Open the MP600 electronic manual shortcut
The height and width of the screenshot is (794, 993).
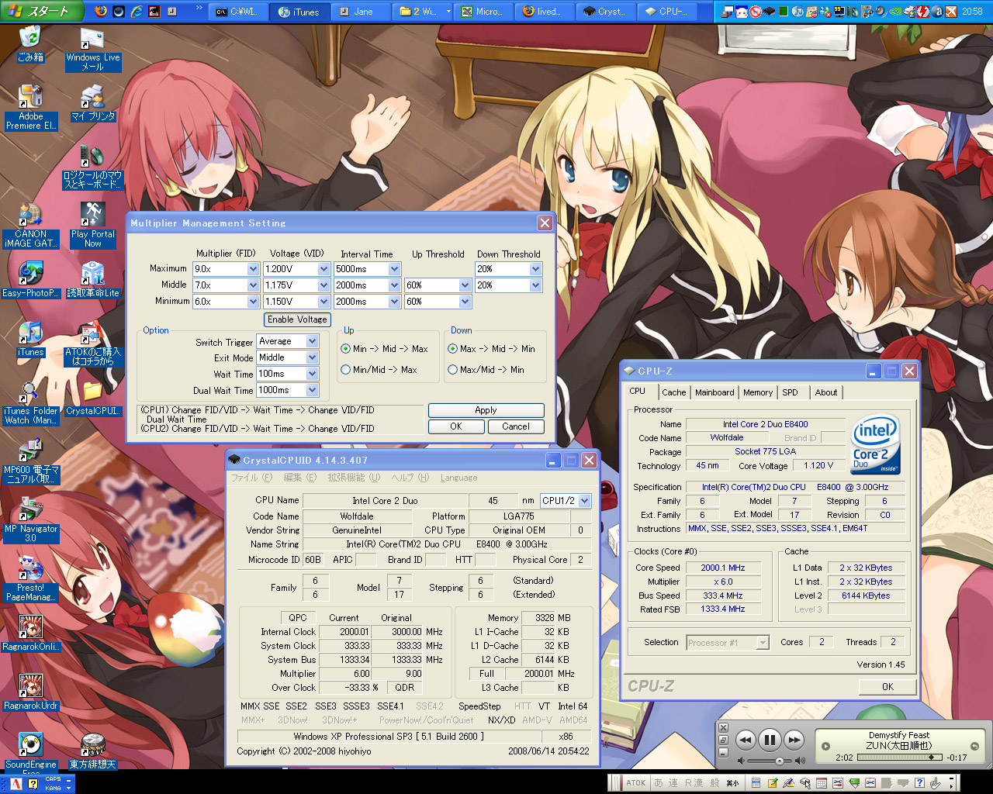[30, 461]
